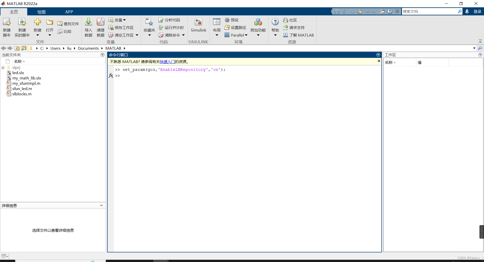Select file led.slx
This screenshot has height=262, width=484.
(x=18, y=73)
